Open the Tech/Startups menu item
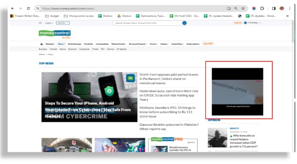 coord(74,44)
